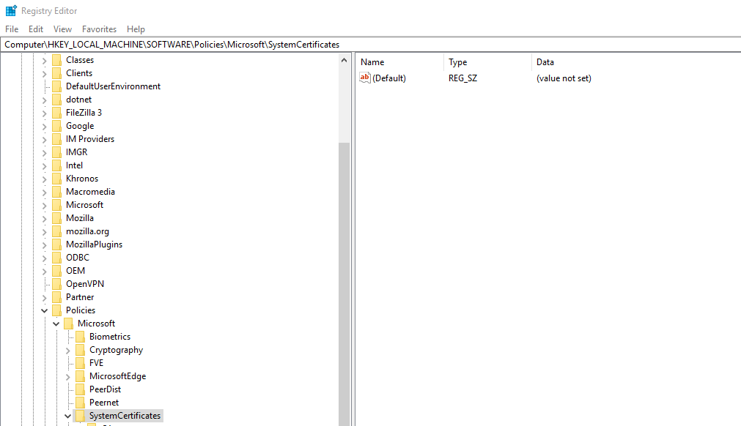Click the OEM folder icon

point(56,271)
